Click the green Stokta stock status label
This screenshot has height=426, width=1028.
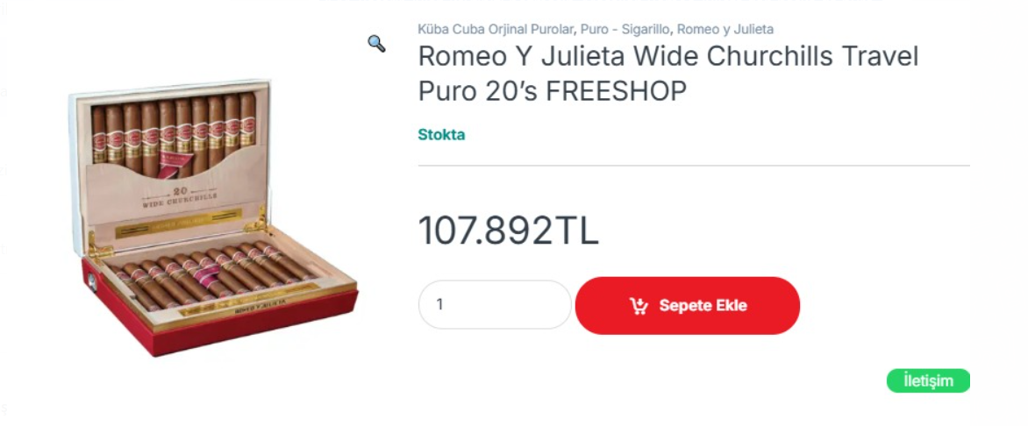(441, 135)
